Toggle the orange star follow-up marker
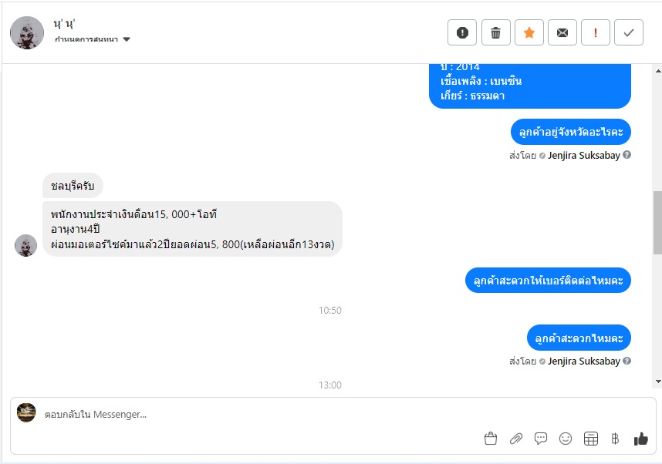 pyautogui.click(x=529, y=32)
